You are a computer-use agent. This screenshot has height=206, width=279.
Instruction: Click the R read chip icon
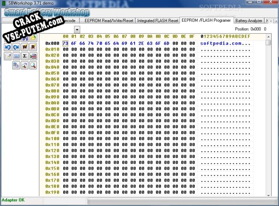pos(33,47)
